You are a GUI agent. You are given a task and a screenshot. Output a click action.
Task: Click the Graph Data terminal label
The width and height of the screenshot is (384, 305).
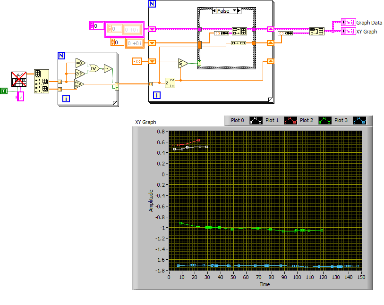click(369, 23)
